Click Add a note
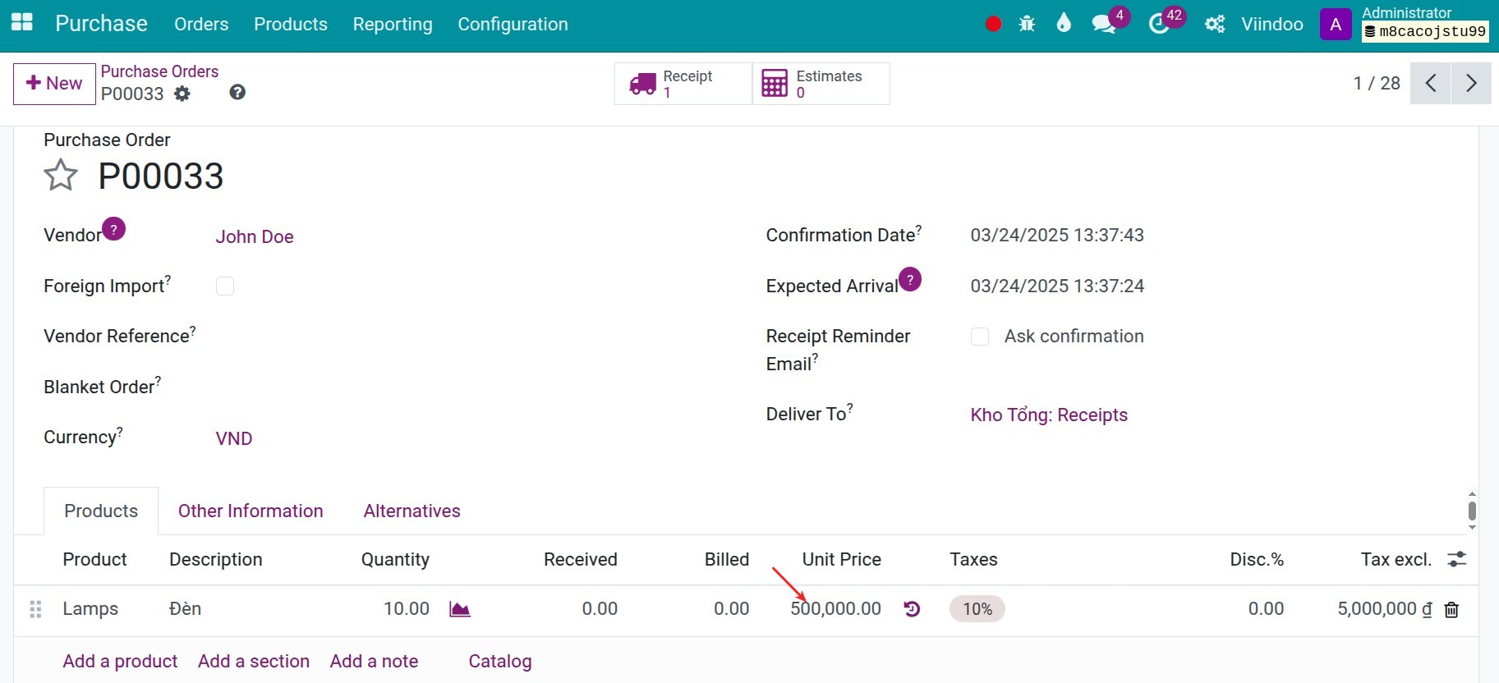The height and width of the screenshot is (683, 1499). [374, 661]
